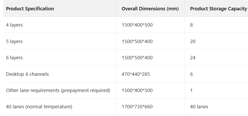Click storage capacity value 8

click(x=192, y=25)
